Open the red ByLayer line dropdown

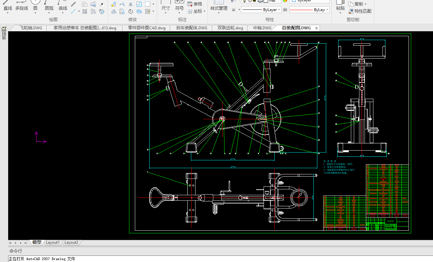click(327, 10)
